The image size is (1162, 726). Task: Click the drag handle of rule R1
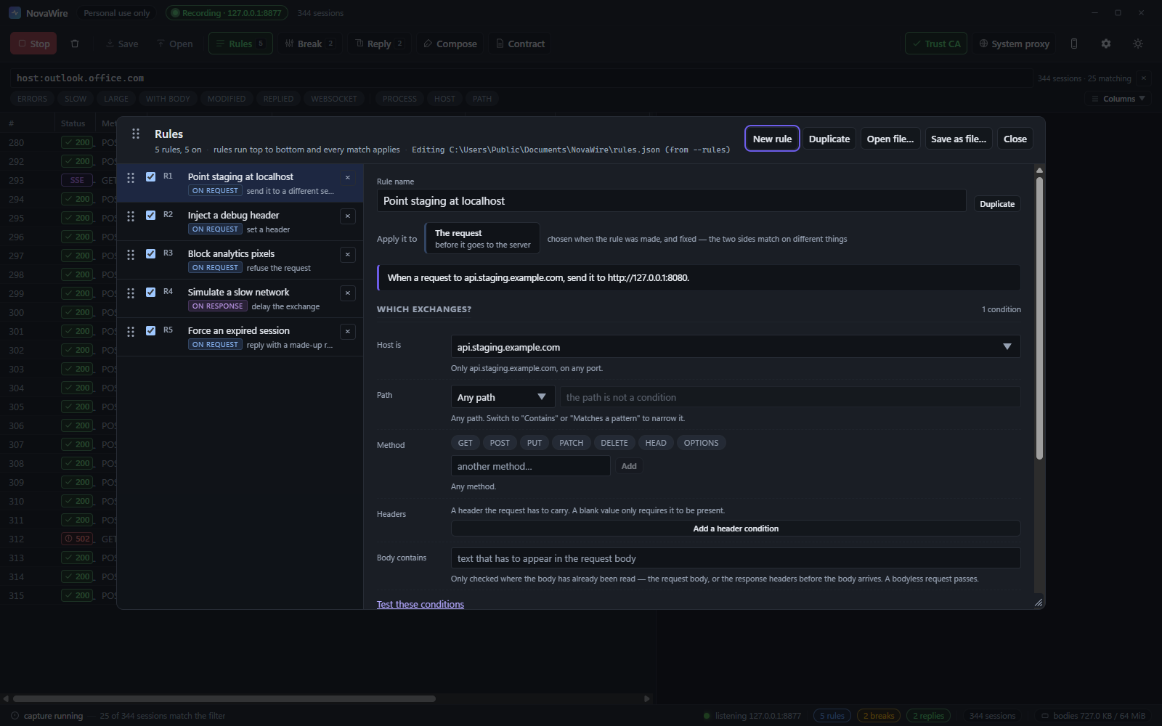click(x=131, y=178)
